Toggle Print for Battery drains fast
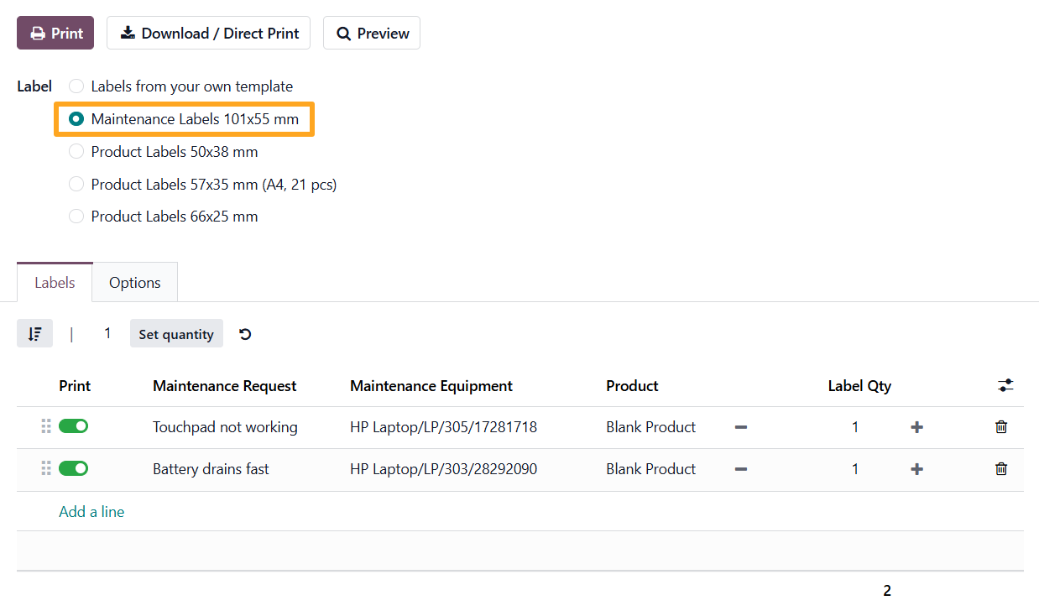The image size is (1039, 616). [x=73, y=468]
